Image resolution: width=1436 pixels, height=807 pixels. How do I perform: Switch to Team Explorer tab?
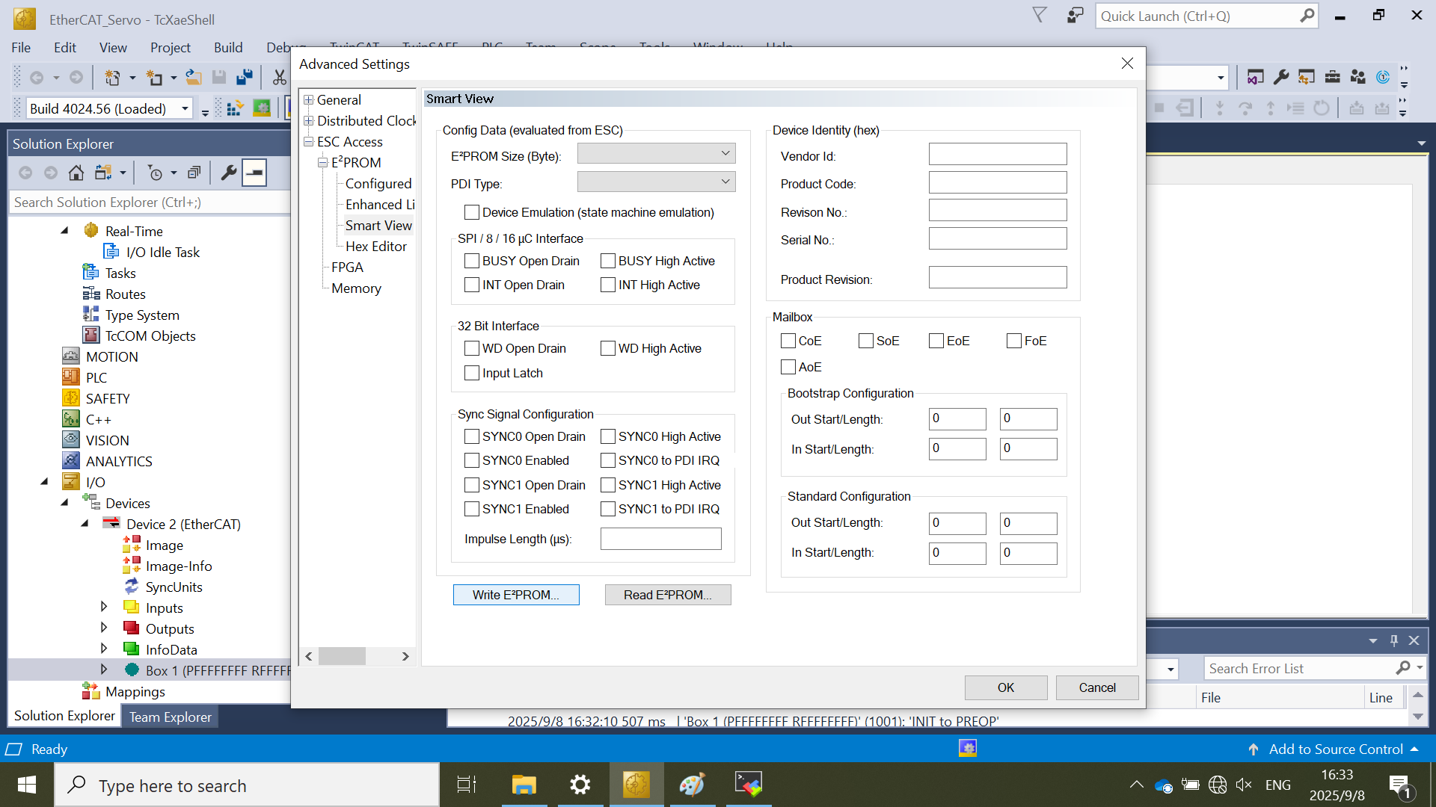(170, 717)
